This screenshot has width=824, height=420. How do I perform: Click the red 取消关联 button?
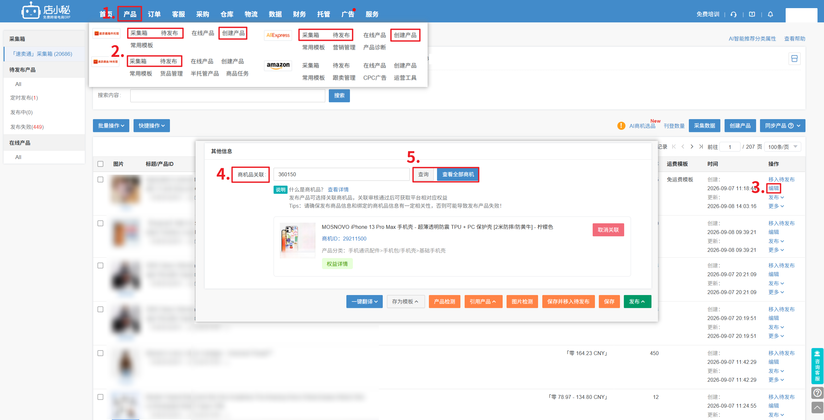608,230
